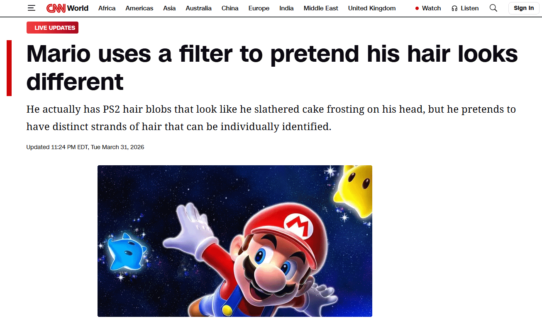The height and width of the screenshot is (321, 542).
Task: Click the Mario Galaxy article image
Action: click(x=235, y=241)
